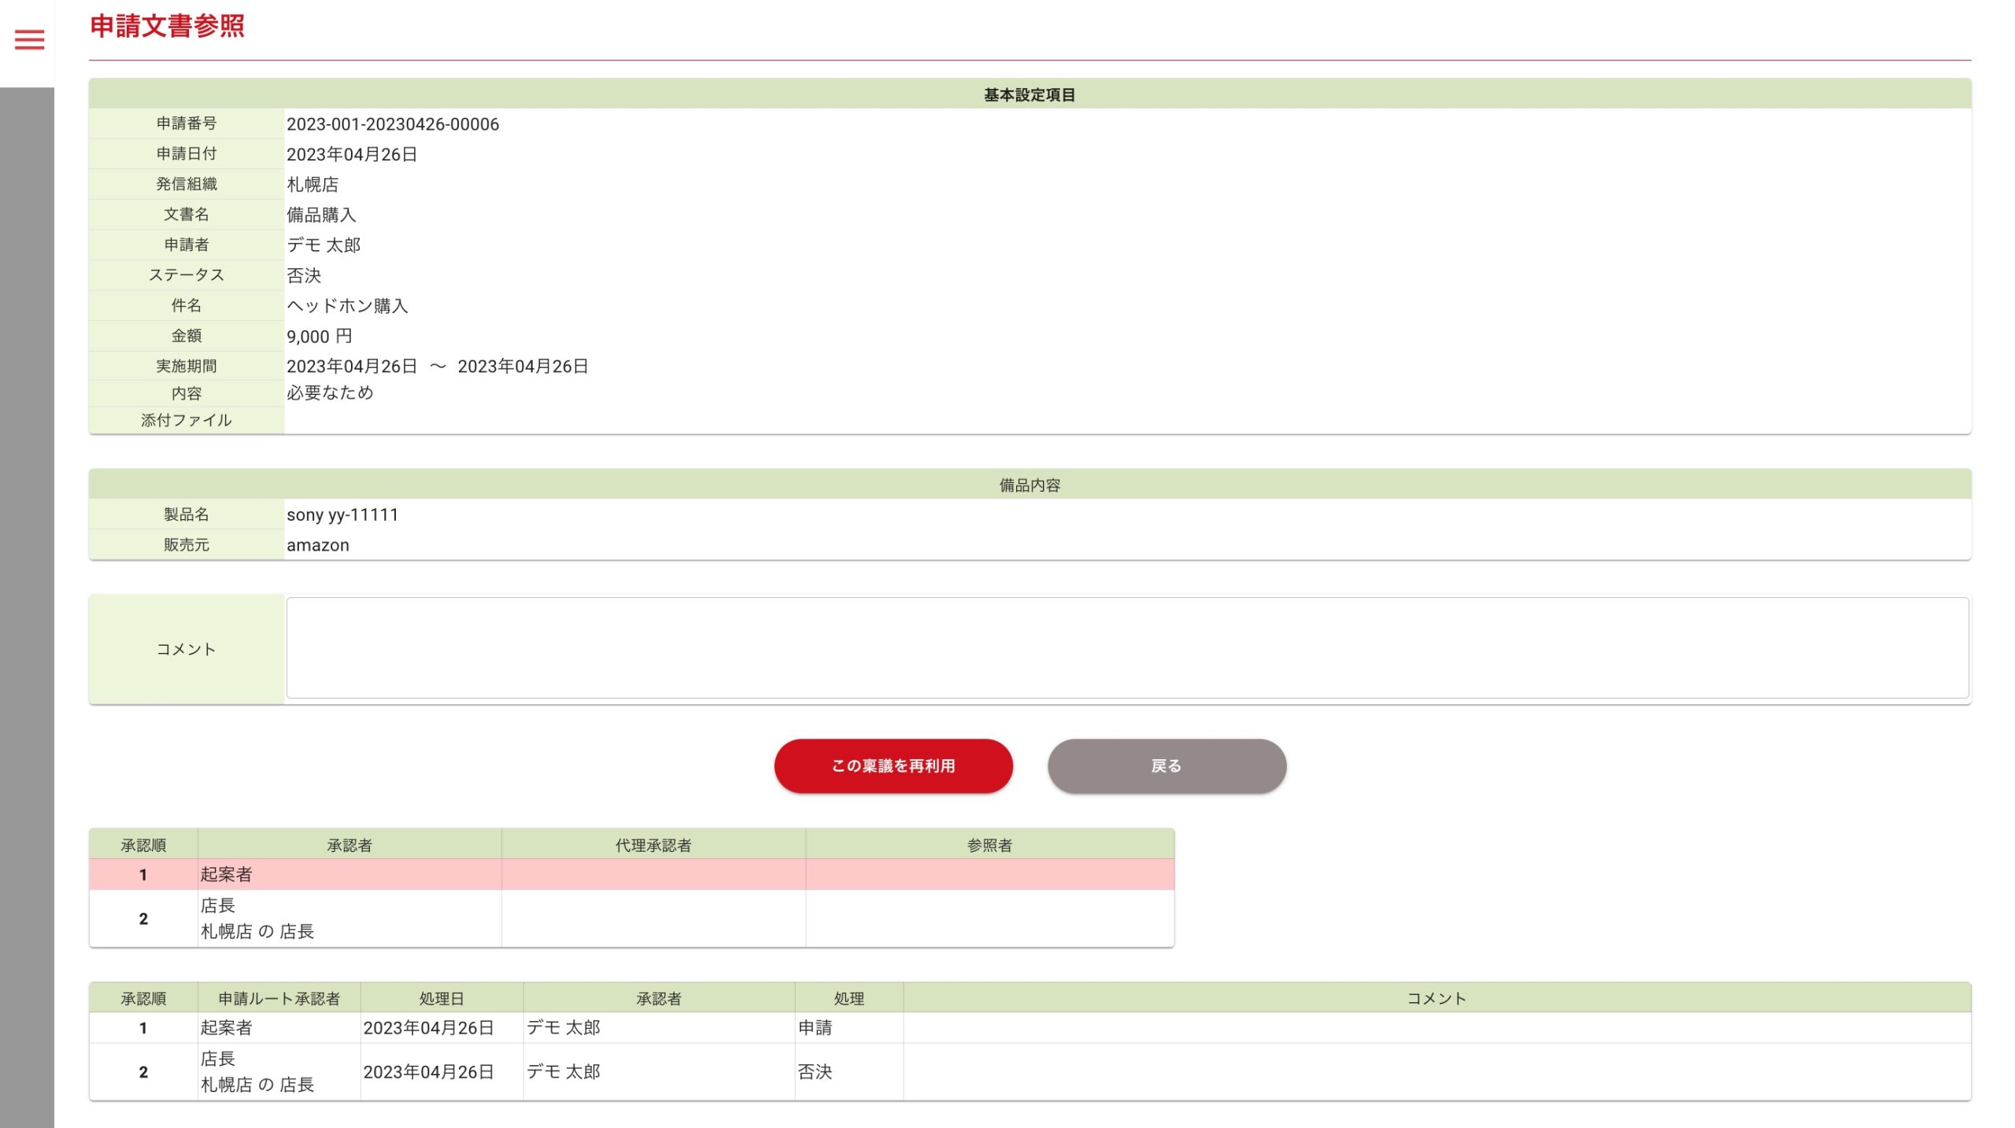Viewport: 2015px width, 1128px height.
Task: Select the 基本設定項目 section header
Action: pyautogui.click(x=1029, y=94)
